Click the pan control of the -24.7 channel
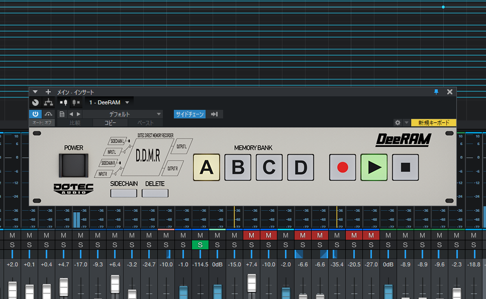This screenshot has height=299, width=486. coord(149,254)
